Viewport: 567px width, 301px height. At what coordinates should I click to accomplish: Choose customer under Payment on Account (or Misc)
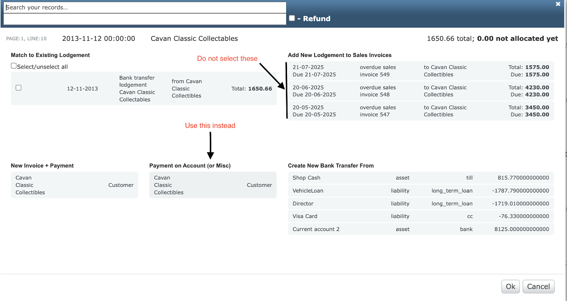(213, 185)
